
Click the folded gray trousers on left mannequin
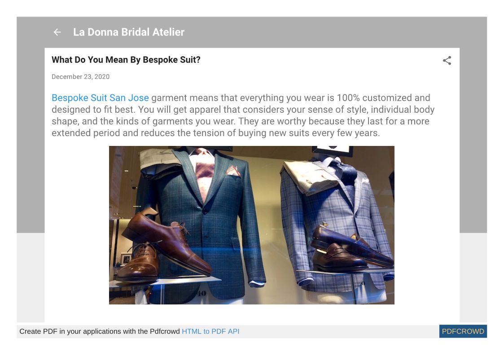(x=160, y=163)
